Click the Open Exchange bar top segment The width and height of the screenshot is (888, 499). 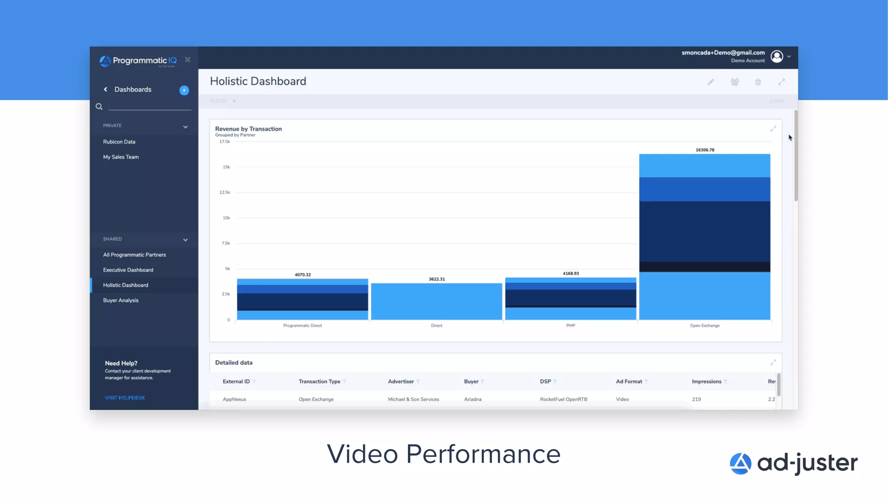[705, 165]
